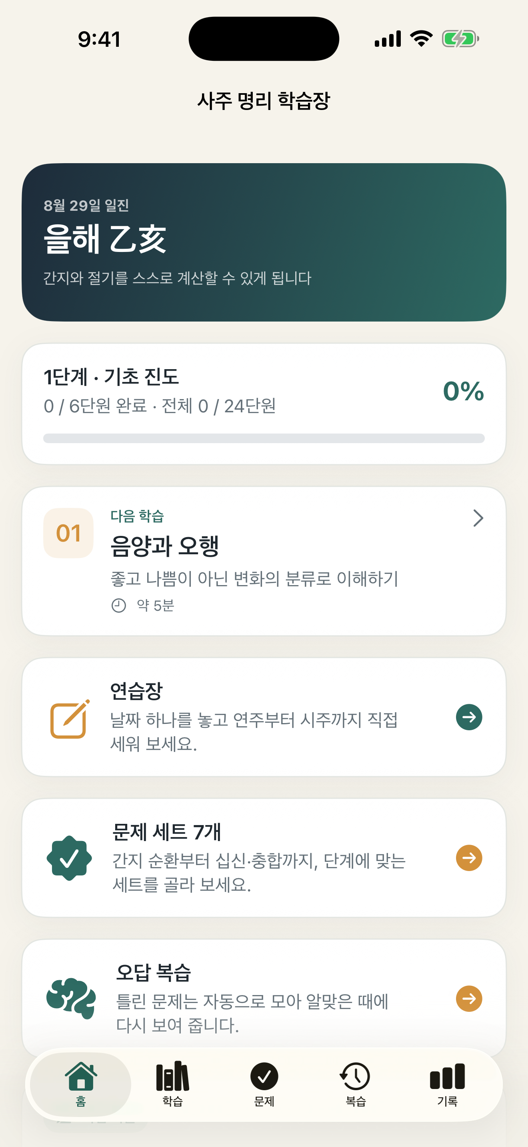Tap the green checkmark seal icon
This screenshot has width=528, height=1147.
click(x=70, y=857)
